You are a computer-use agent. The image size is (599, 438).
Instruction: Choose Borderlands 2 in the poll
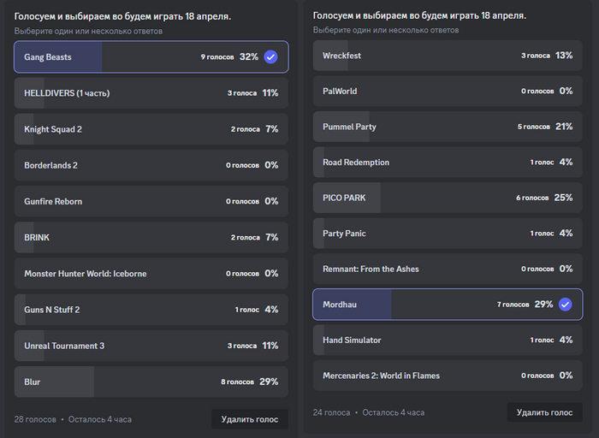click(151, 165)
